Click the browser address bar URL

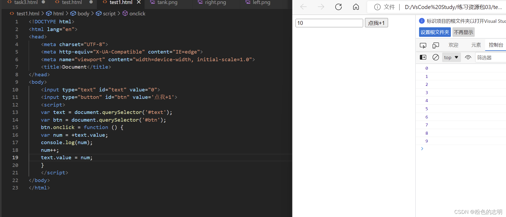point(453,7)
